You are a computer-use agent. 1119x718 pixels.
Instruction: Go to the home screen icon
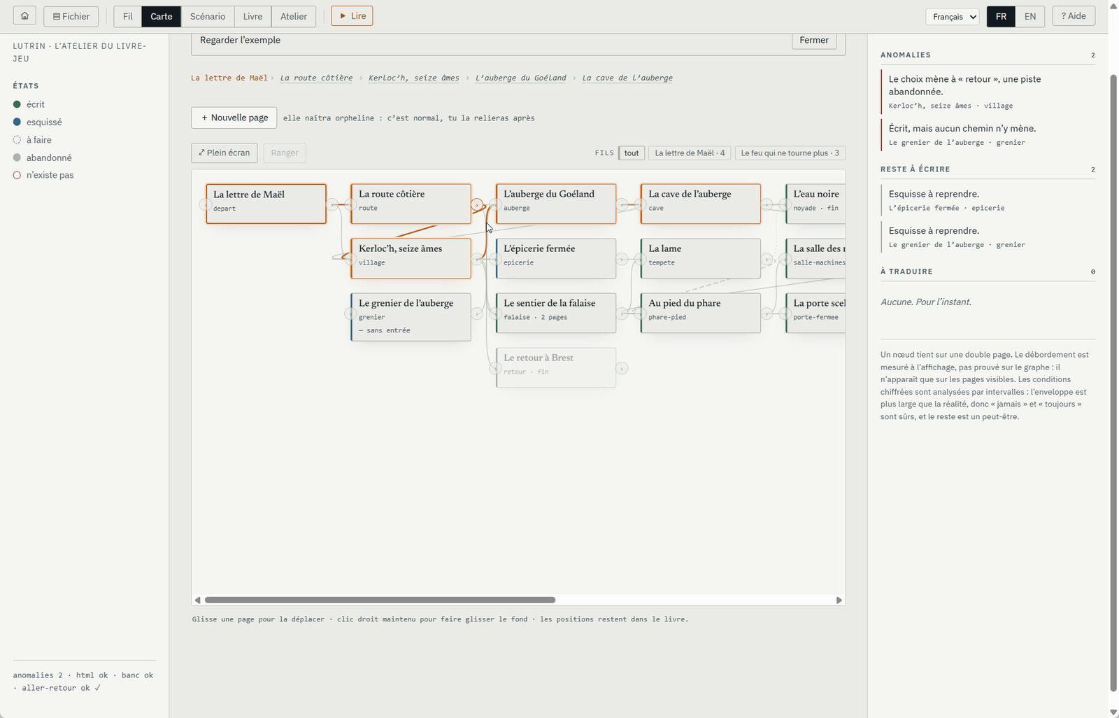click(x=24, y=16)
